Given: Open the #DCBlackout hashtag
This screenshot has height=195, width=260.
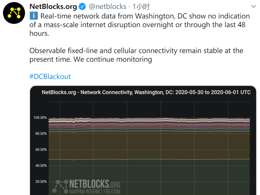Looking at the screenshot, I should point(50,77).
